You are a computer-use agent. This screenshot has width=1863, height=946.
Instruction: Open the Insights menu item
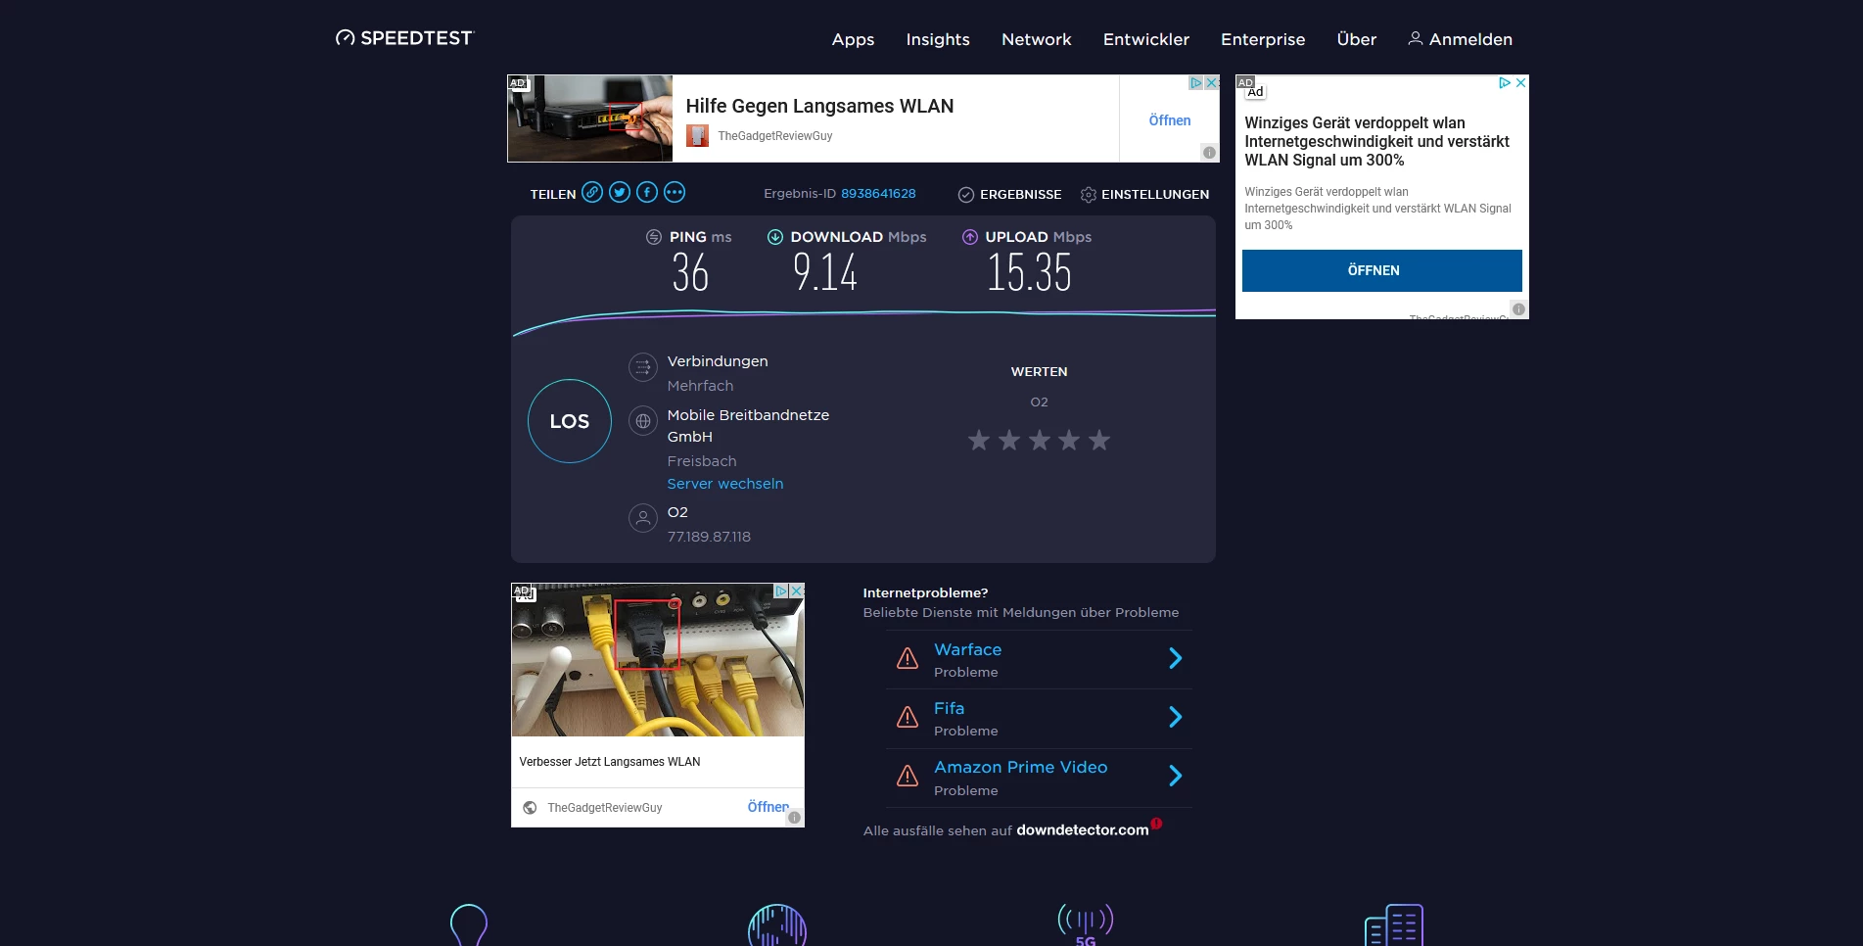tap(937, 39)
